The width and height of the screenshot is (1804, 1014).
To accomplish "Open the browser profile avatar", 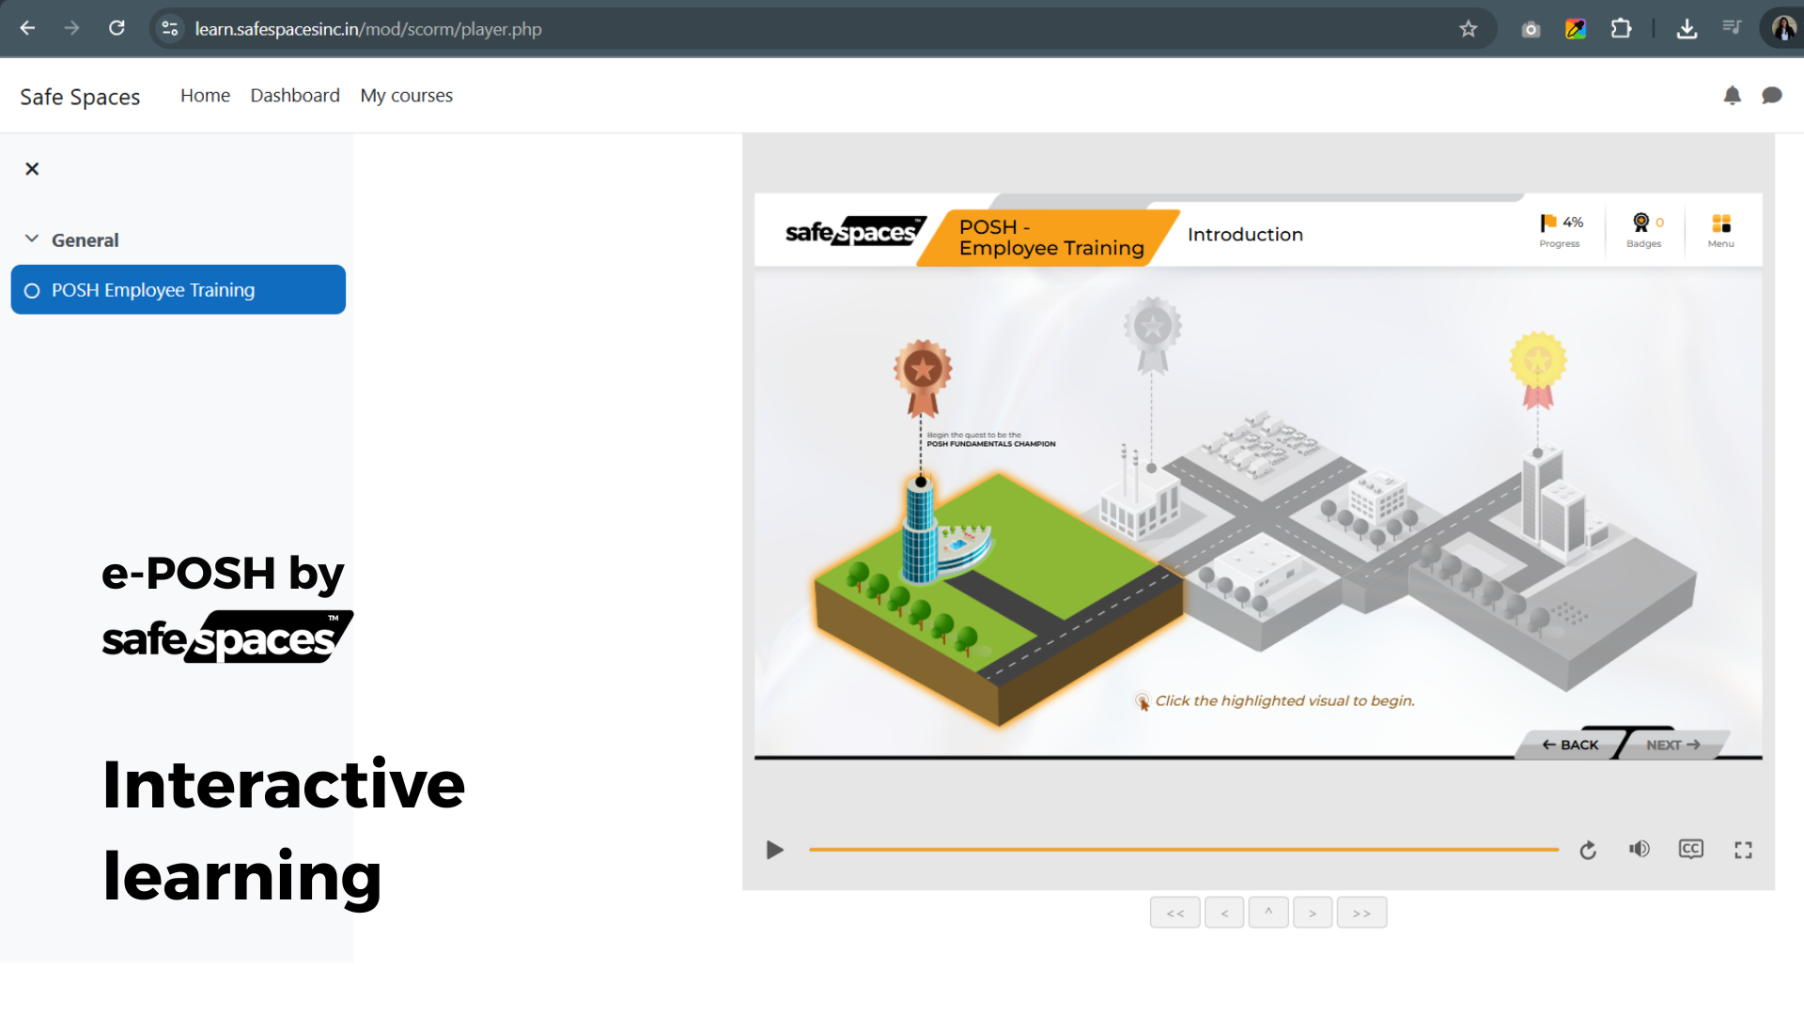I will [x=1782, y=29].
